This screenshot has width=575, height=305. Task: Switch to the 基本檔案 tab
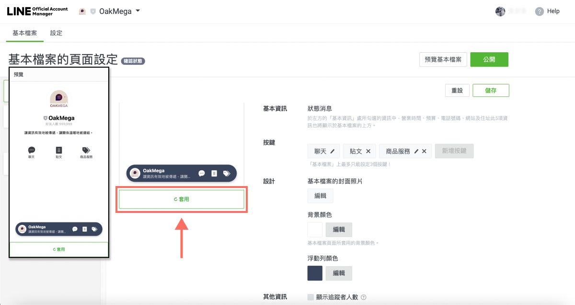[x=24, y=33]
